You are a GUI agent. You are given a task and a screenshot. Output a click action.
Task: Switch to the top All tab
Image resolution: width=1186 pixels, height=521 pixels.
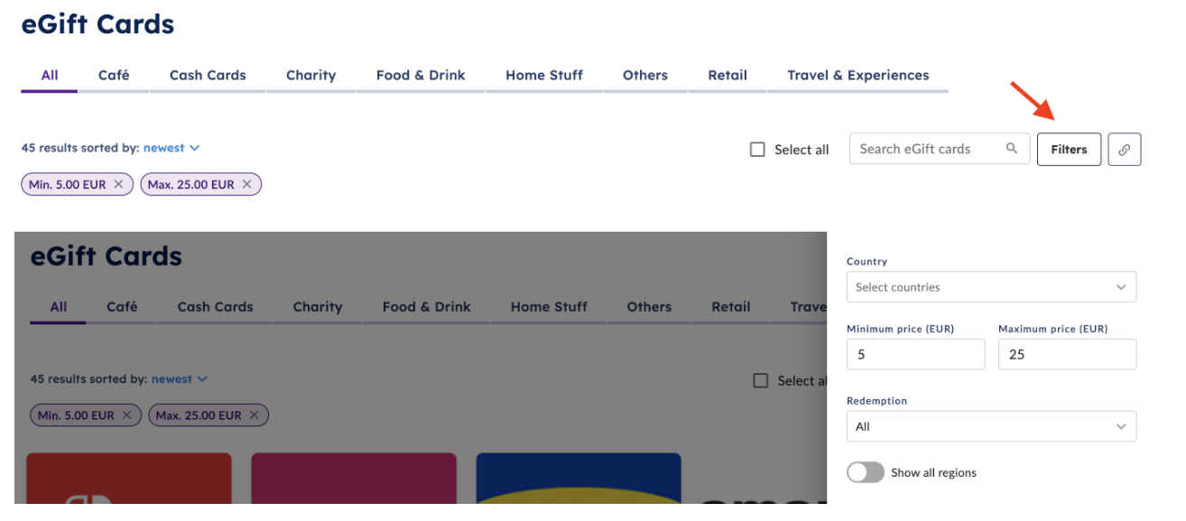pyautogui.click(x=50, y=76)
